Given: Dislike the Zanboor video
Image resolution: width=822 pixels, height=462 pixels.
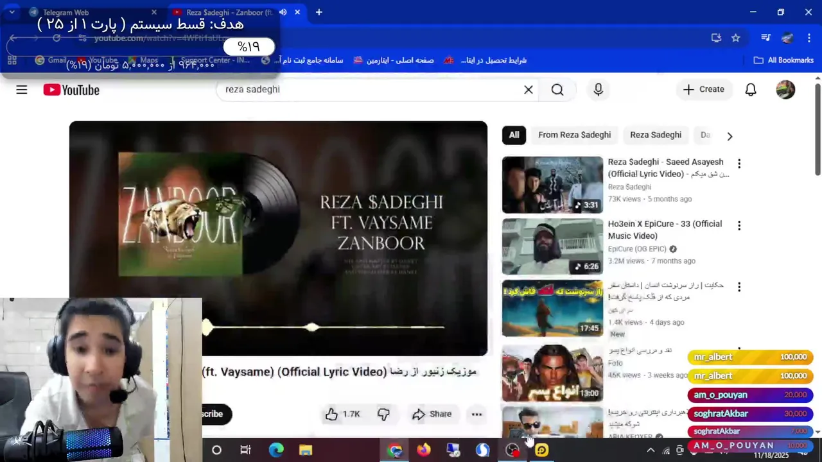Looking at the screenshot, I should [383, 415].
